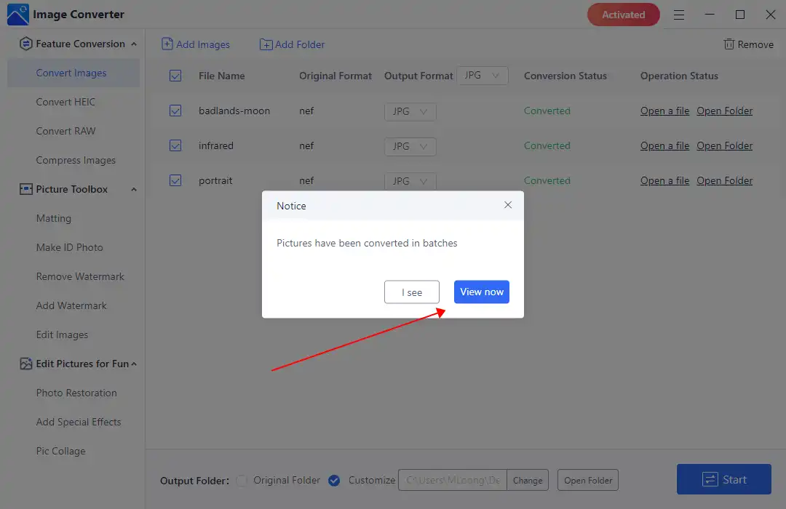The height and width of the screenshot is (509, 786).
Task: Toggle the select-all checkbox in header
Action: click(175, 76)
